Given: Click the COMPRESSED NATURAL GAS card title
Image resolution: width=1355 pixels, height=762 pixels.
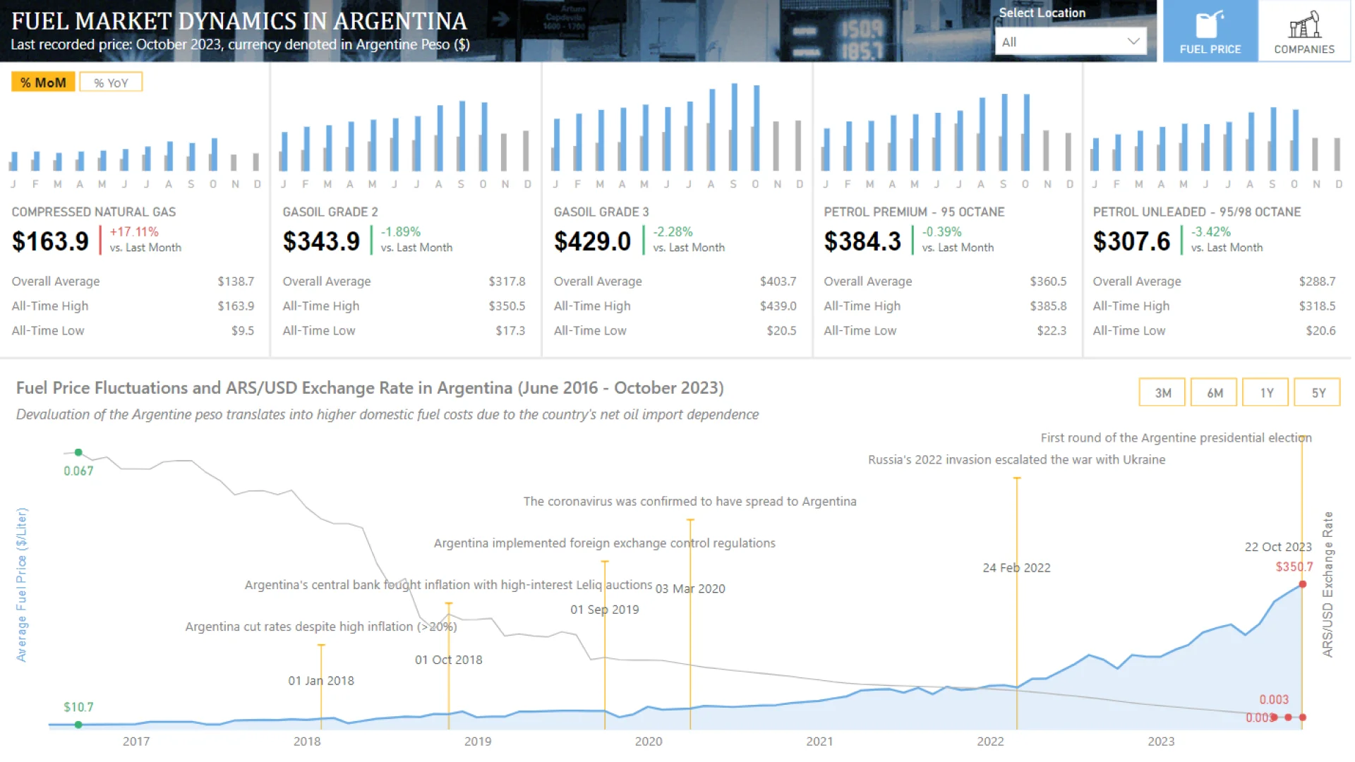Looking at the screenshot, I should click(94, 212).
